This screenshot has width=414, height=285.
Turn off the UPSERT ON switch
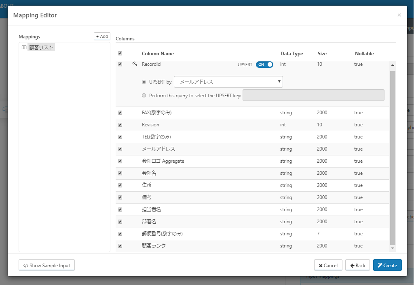tap(264, 65)
